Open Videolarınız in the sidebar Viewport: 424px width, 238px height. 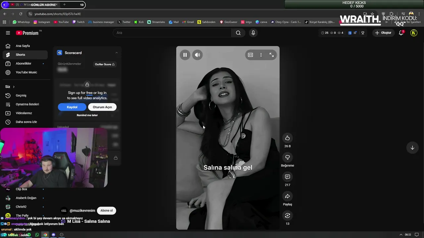(25, 113)
